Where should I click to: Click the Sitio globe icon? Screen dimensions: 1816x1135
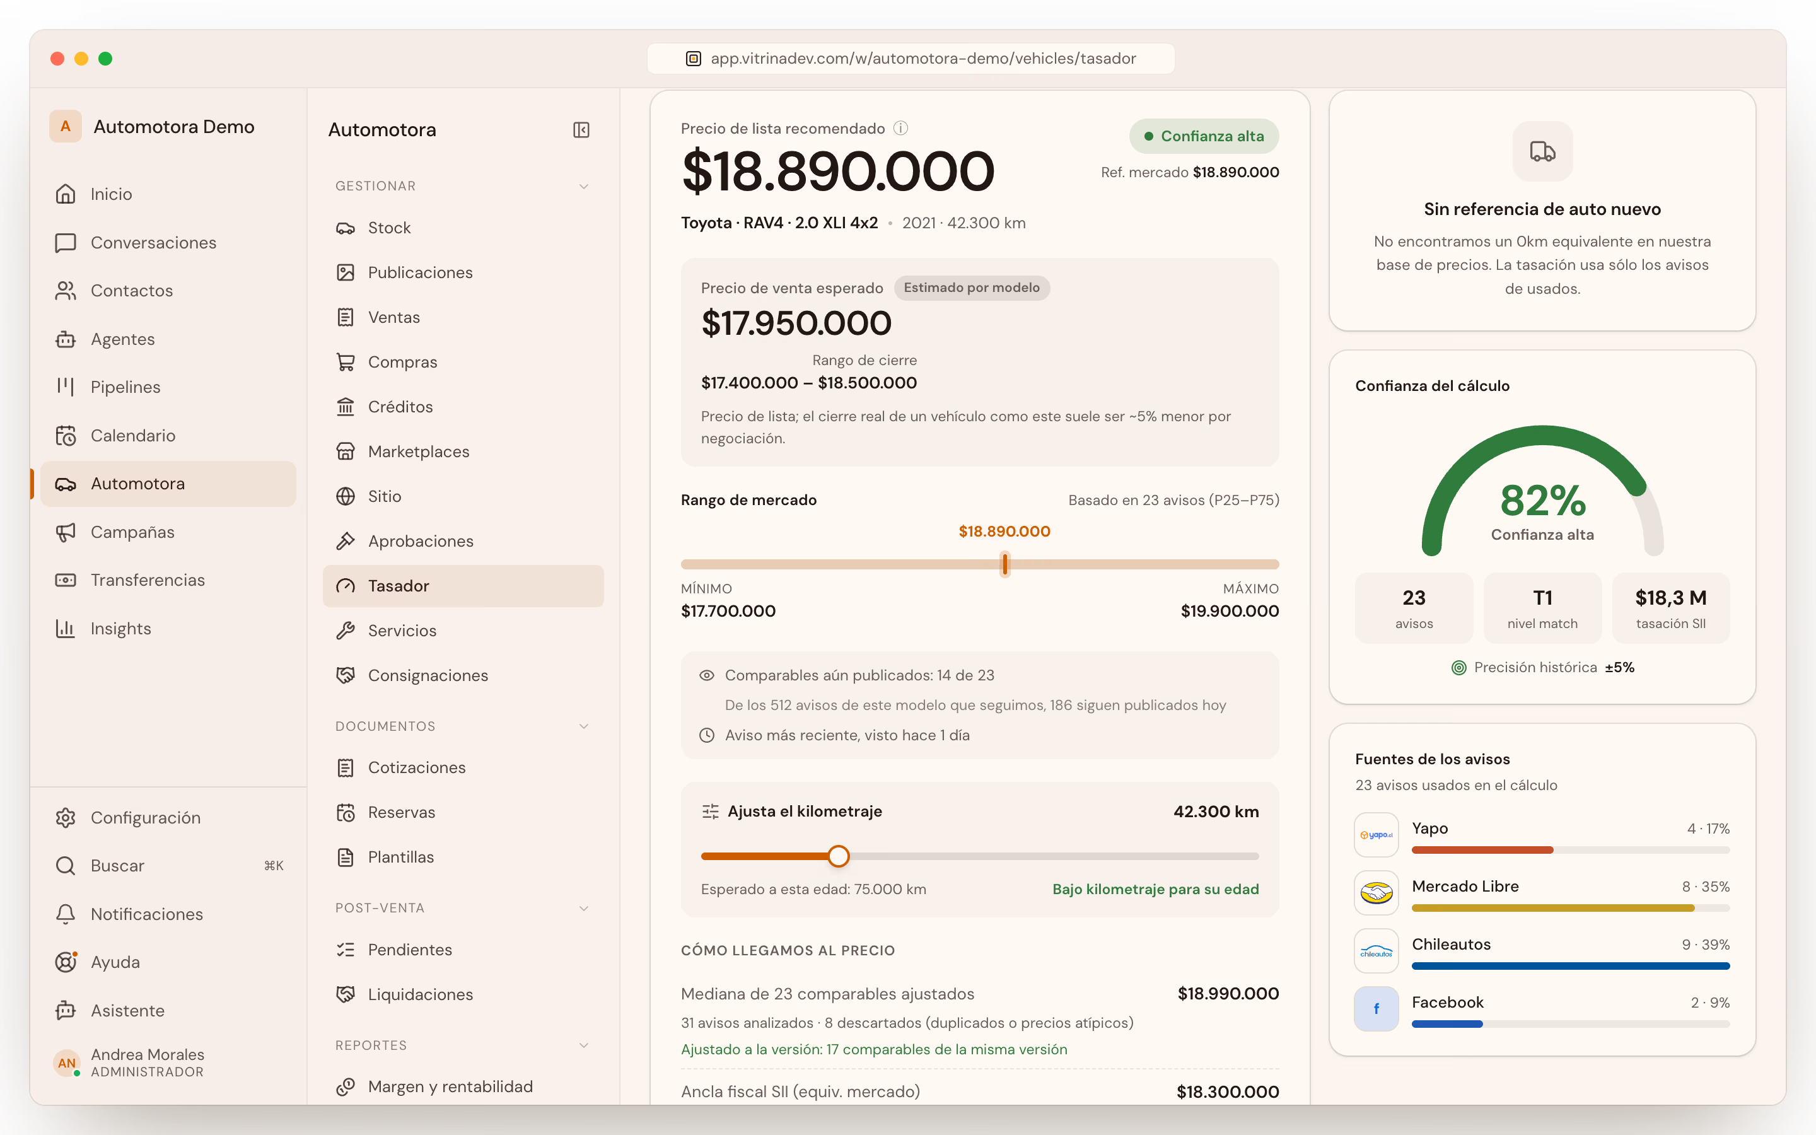point(345,496)
